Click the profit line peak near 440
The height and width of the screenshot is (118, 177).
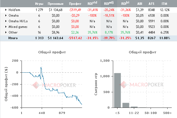click(41, 67)
